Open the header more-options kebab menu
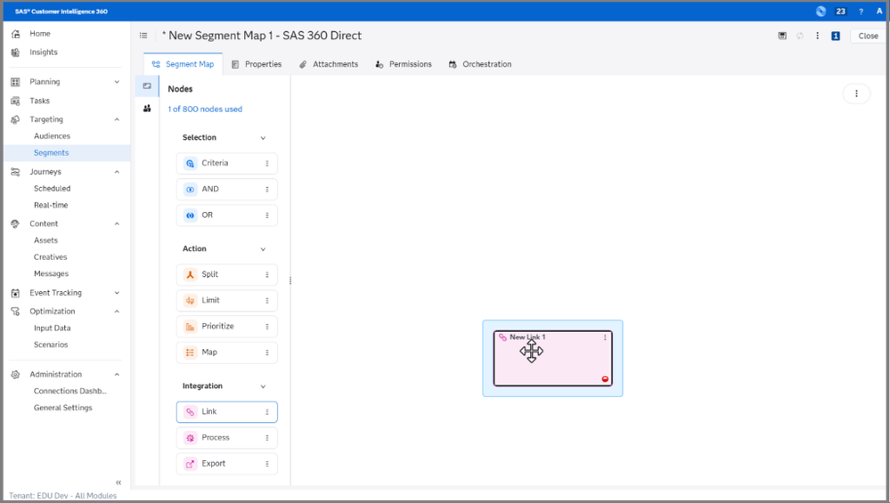This screenshot has width=890, height=503. click(x=817, y=36)
